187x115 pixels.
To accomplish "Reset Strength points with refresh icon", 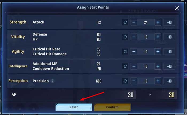I will (x=125, y=22).
